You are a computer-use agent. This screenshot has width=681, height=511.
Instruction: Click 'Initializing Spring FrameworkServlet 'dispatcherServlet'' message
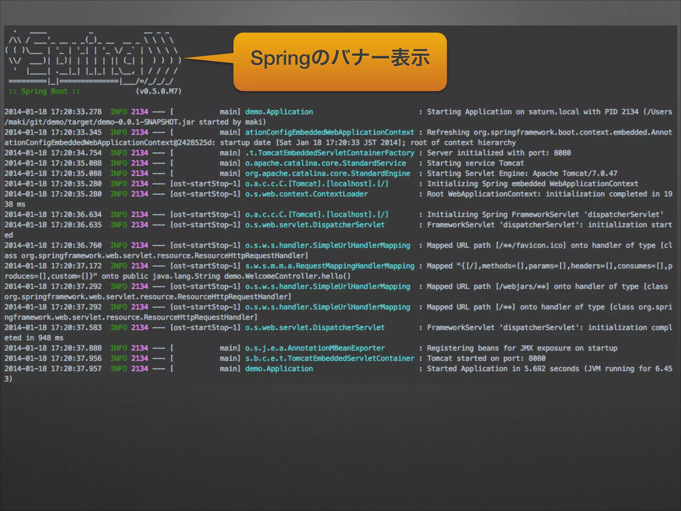545,215
